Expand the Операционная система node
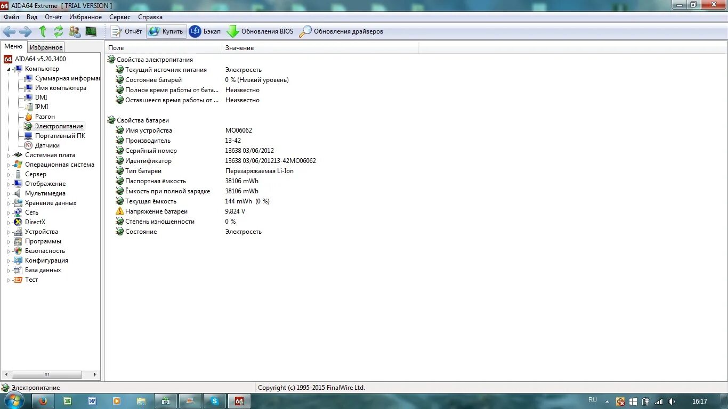 tap(9, 165)
